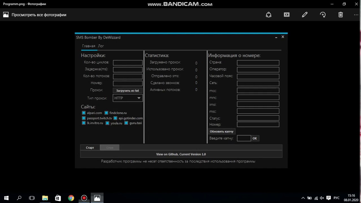Viewport: 361px width, 203px height.
Task: Click the Photos app picture icon at top-left
Action: click(6, 15)
